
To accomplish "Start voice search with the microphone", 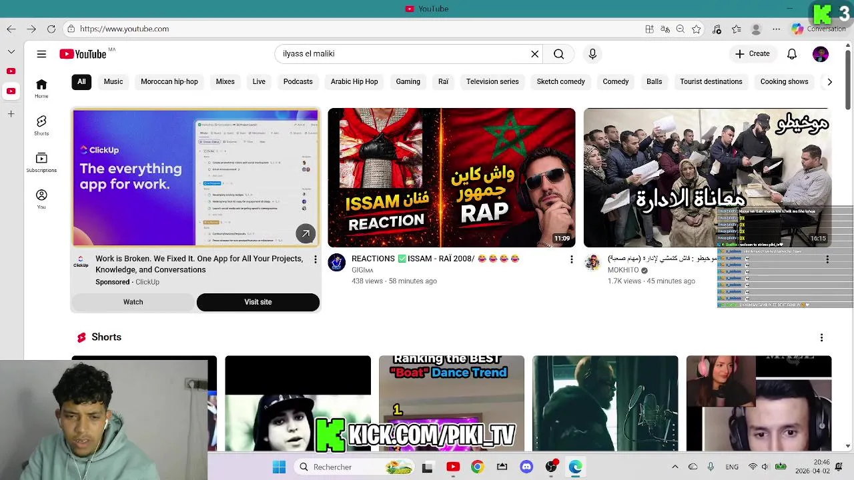I will coord(592,54).
